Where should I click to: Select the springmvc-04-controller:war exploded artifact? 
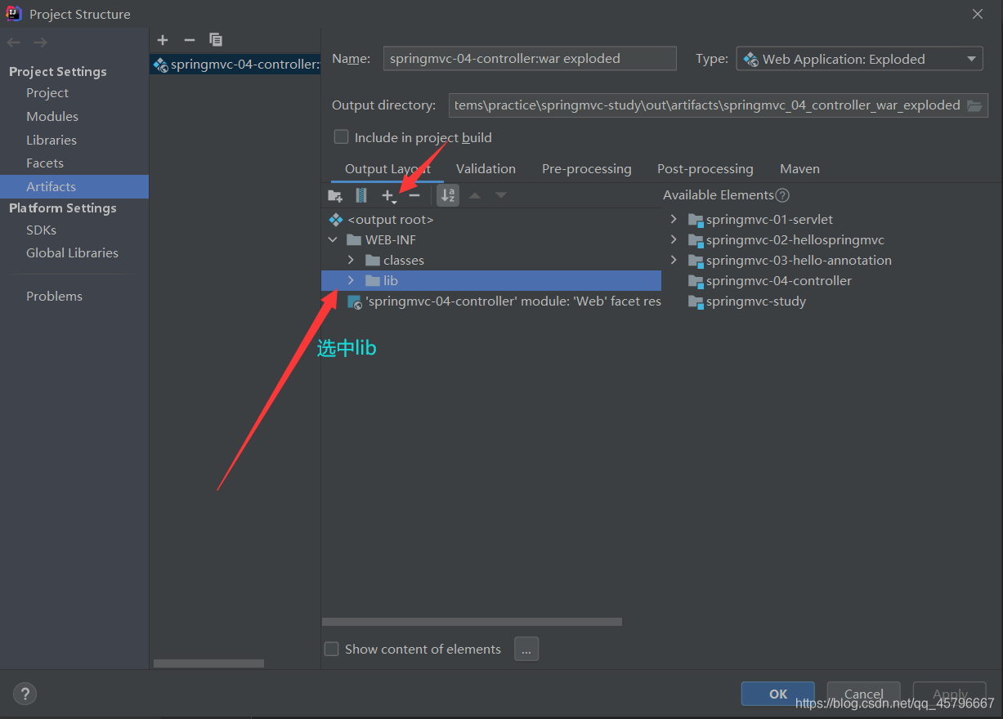point(235,65)
